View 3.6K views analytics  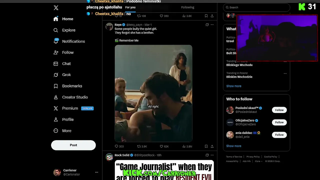pyautogui.click(x=187, y=16)
